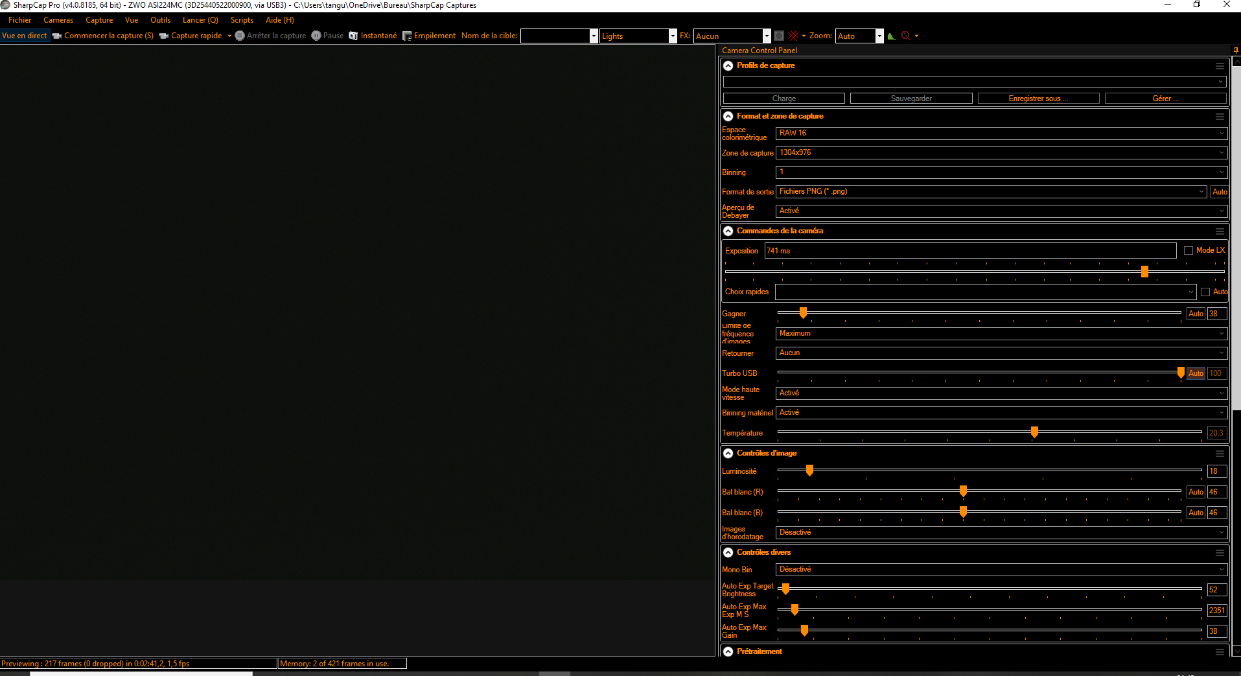The image size is (1241, 676).
Task: Collapse Prétraitement section
Action: coord(728,651)
